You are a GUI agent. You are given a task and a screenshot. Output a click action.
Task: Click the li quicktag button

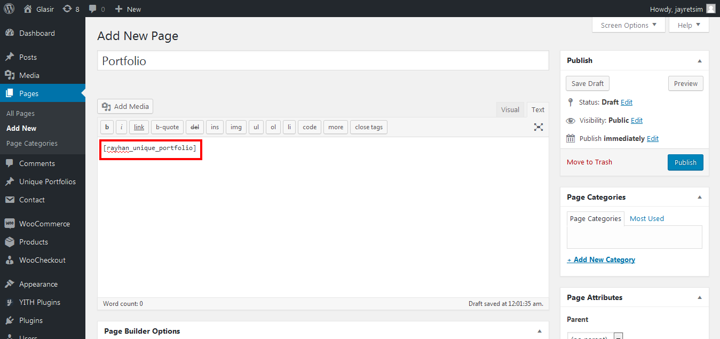coord(289,127)
